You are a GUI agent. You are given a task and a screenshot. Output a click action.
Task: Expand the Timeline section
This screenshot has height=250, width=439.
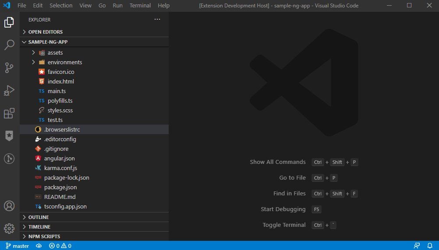[94, 227]
